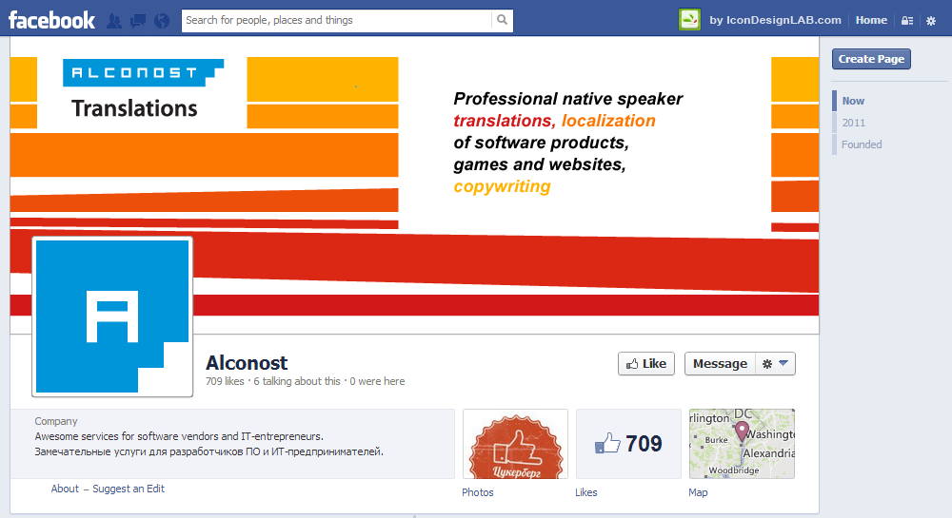Click 'Awesome services for software vendors' description
Viewport: 952px width, 518px height.
coord(179,436)
